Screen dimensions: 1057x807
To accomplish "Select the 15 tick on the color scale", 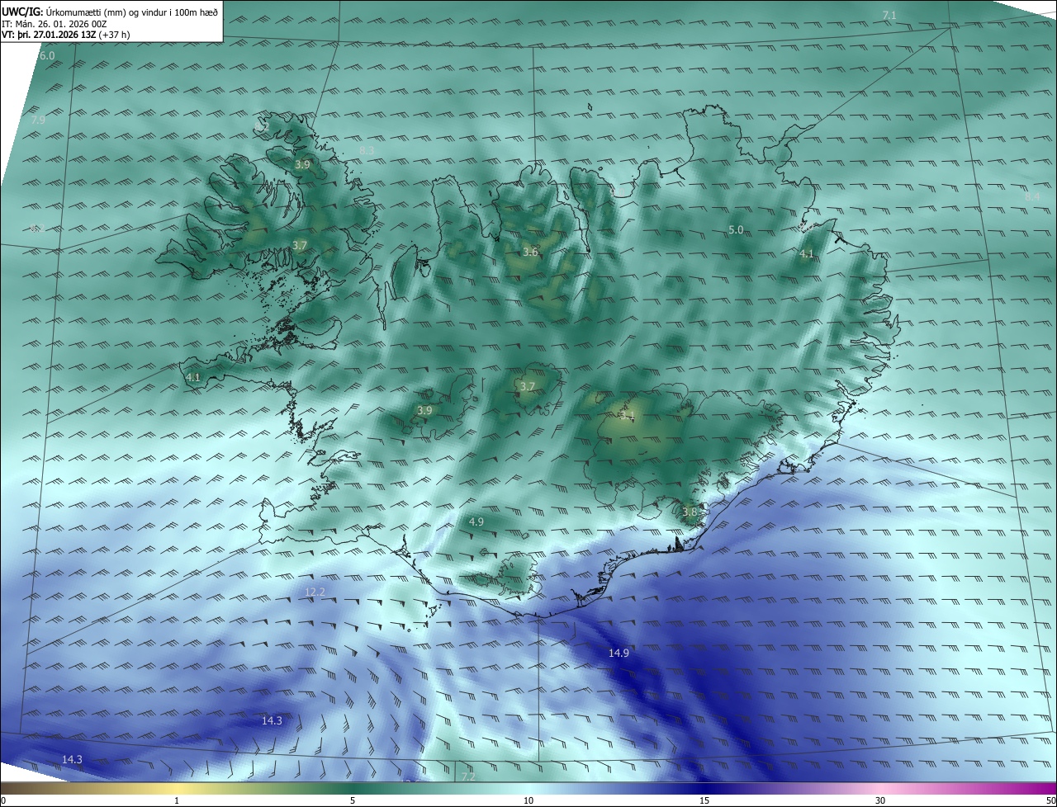I will click(x=704, y=800).
